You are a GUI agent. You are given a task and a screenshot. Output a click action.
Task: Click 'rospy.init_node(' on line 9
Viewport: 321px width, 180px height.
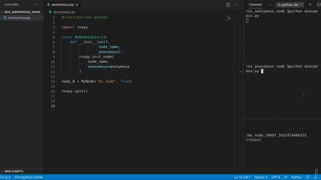[96, 56]
